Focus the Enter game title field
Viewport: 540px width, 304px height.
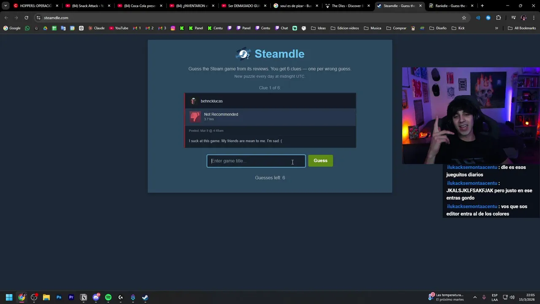tap(256, 161)
